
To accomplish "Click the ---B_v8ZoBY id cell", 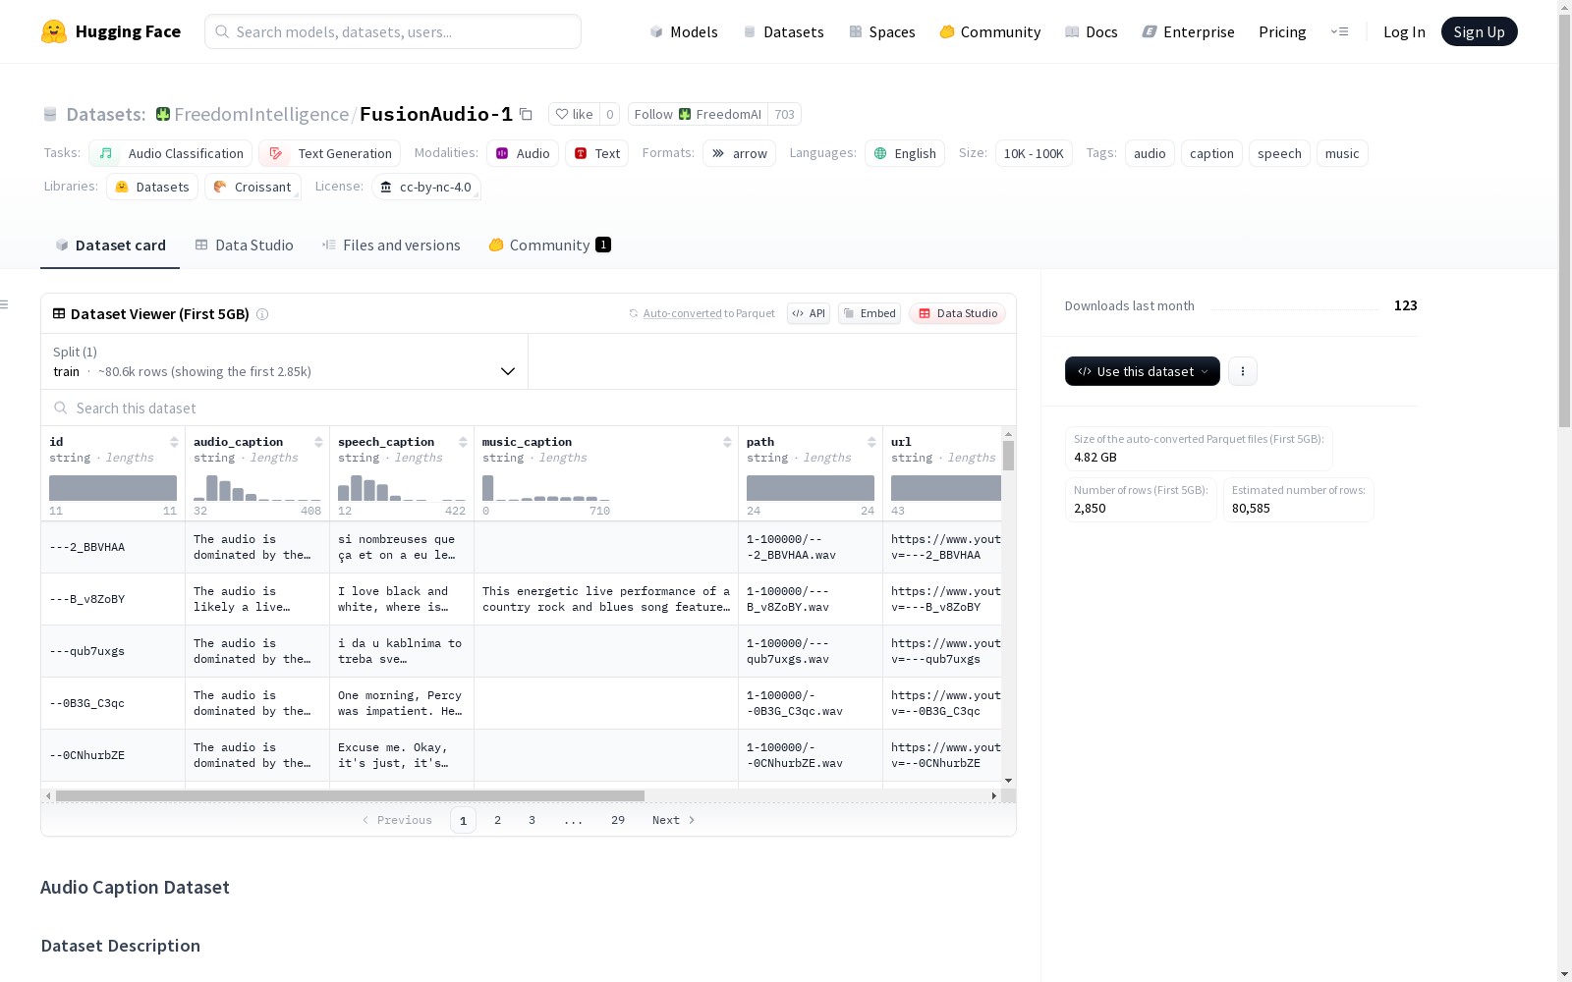I will pos(113,599).
